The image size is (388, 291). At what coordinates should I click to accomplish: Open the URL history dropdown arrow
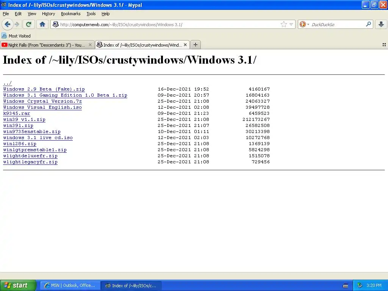pos(291,24)
